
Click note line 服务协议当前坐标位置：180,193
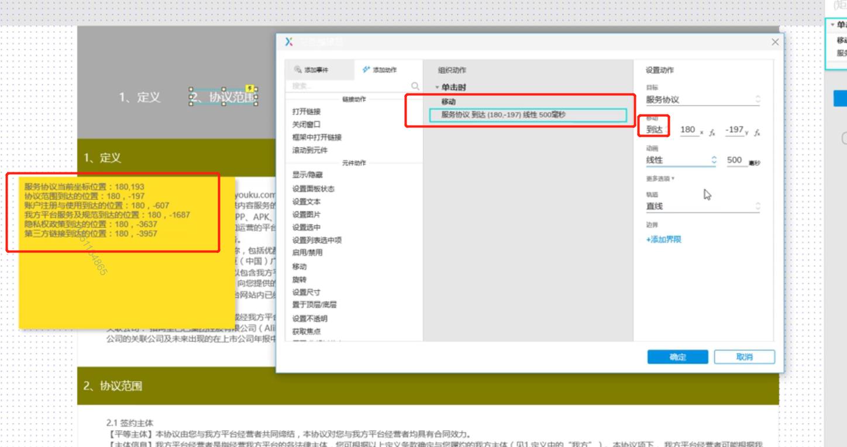tap(84, 187)
